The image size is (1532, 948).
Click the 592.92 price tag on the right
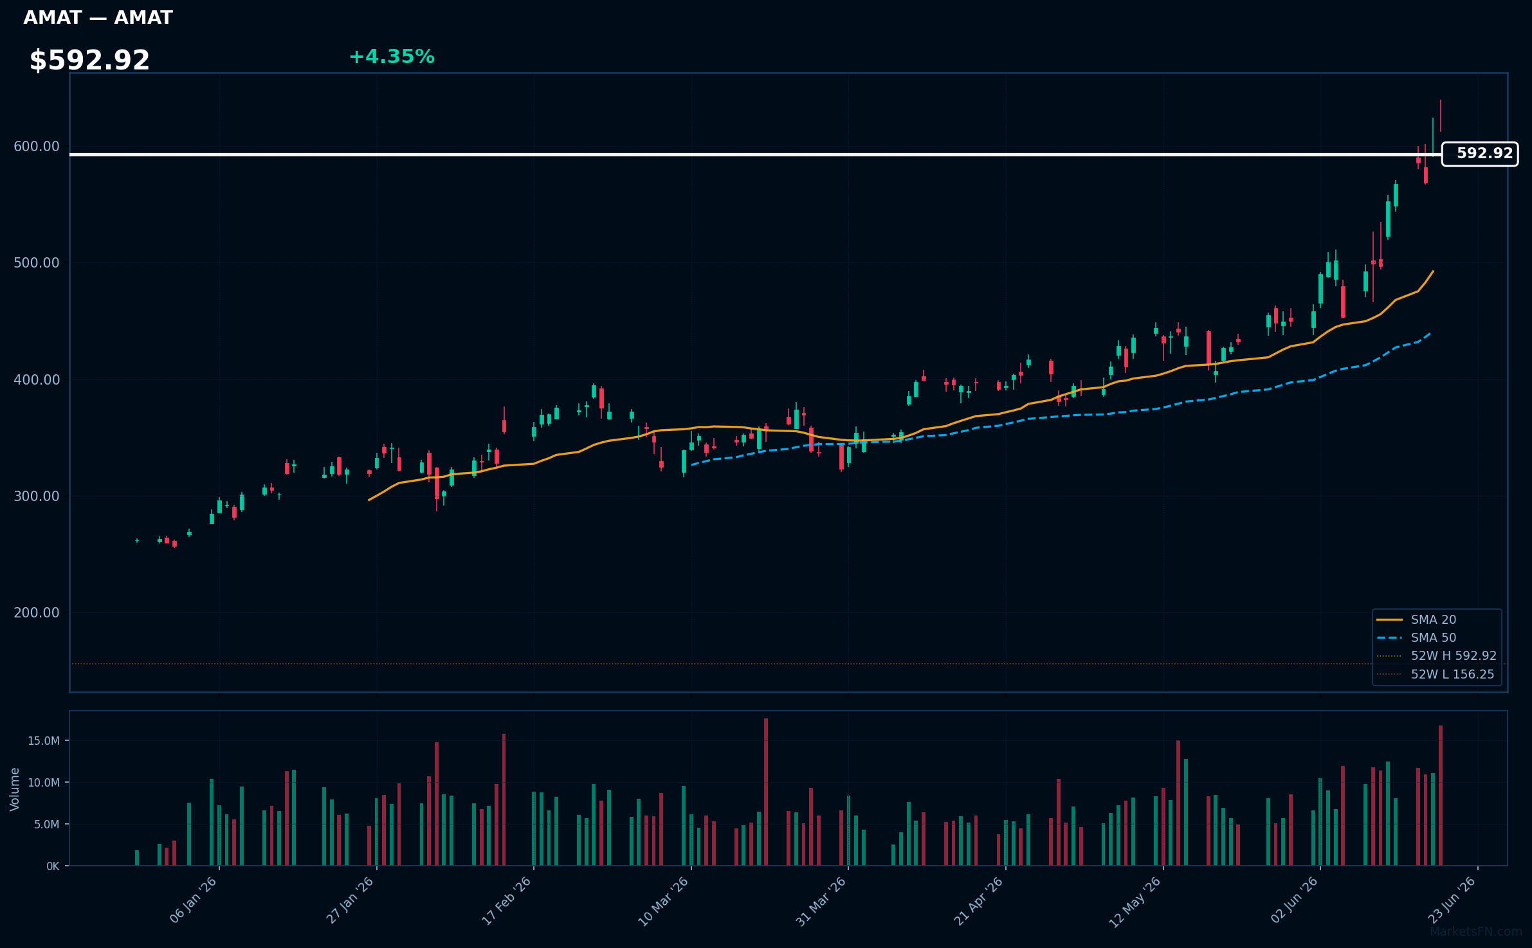(x=1480, y=154)
